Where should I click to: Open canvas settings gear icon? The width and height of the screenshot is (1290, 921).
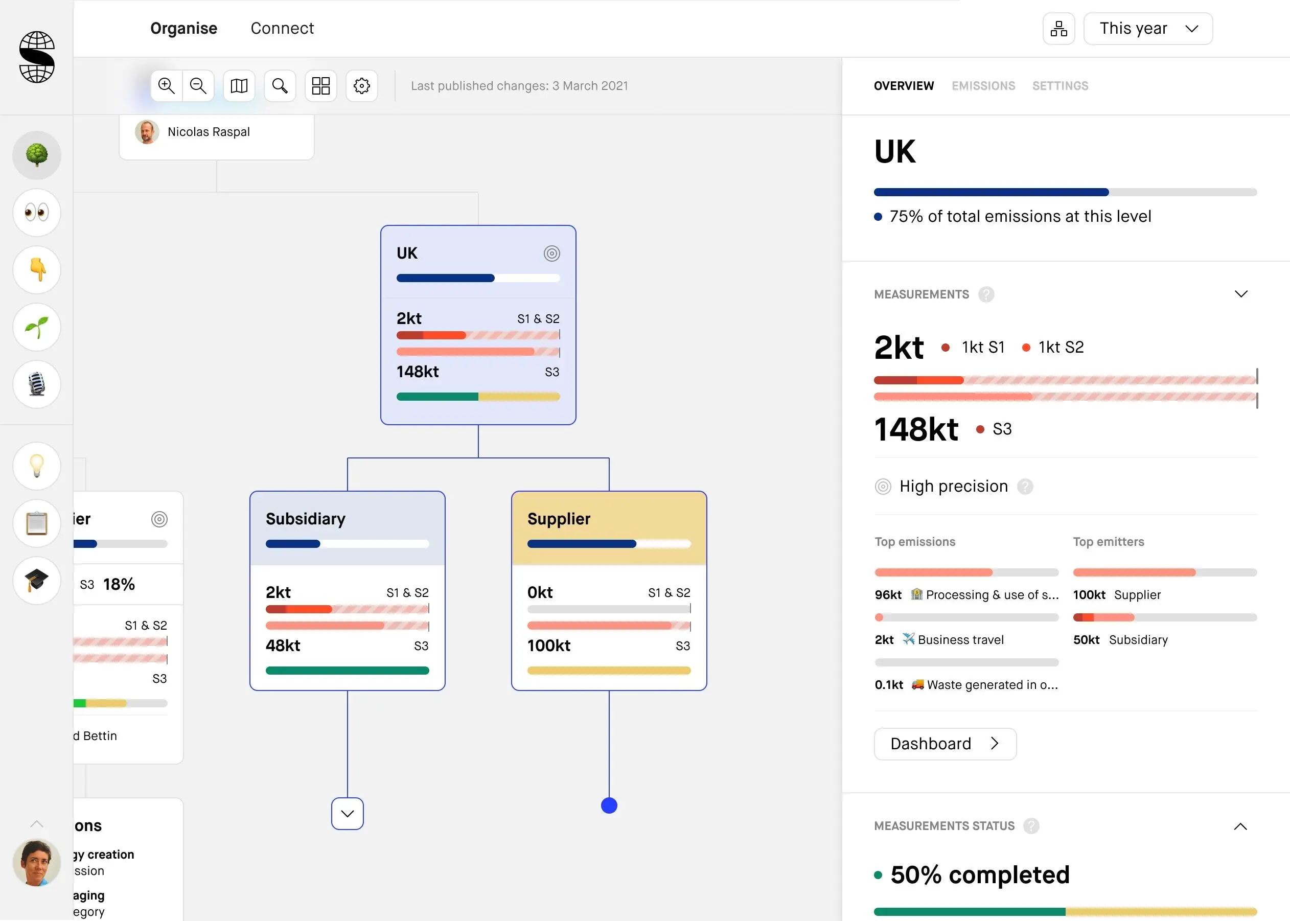coord(362,86)
